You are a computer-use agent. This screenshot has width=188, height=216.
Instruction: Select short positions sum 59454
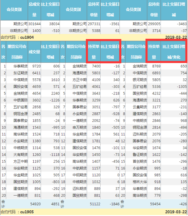pos(155,204)
